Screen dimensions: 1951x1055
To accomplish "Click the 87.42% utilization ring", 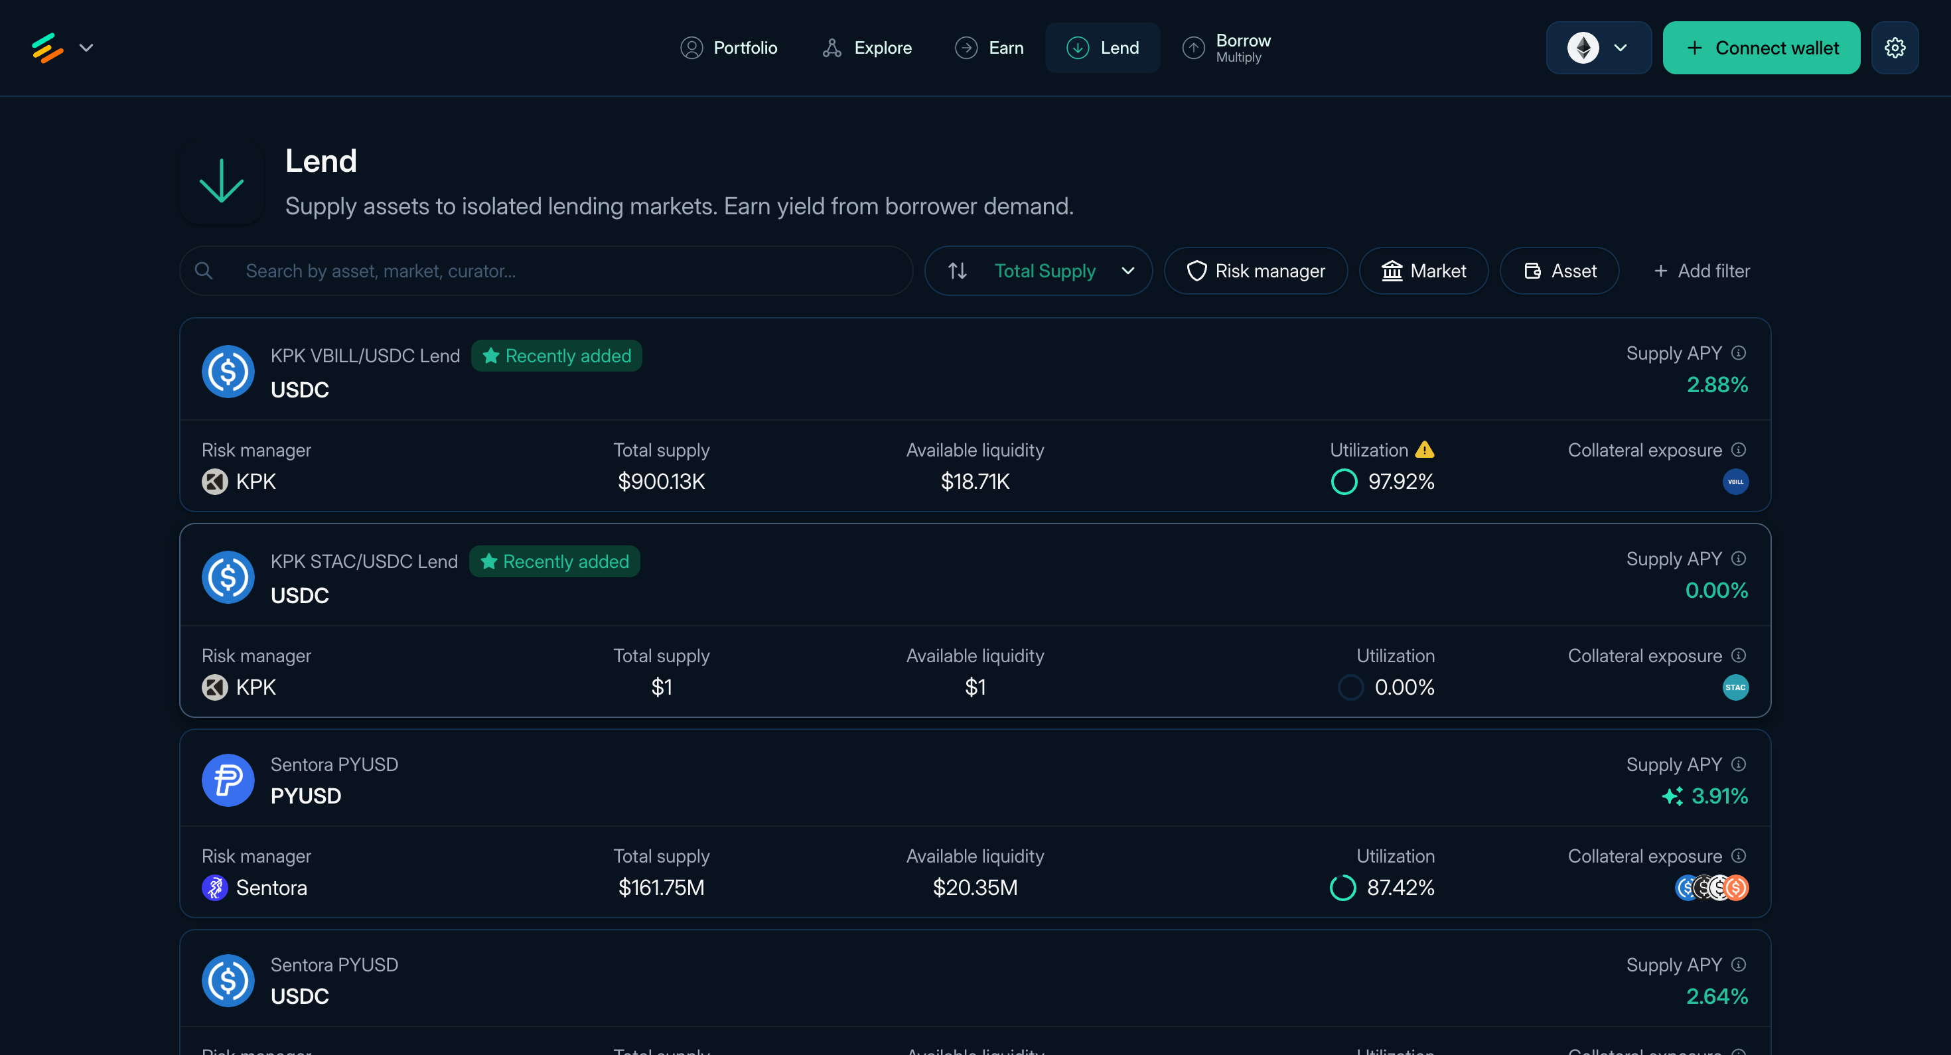I will coord(1343,888).
